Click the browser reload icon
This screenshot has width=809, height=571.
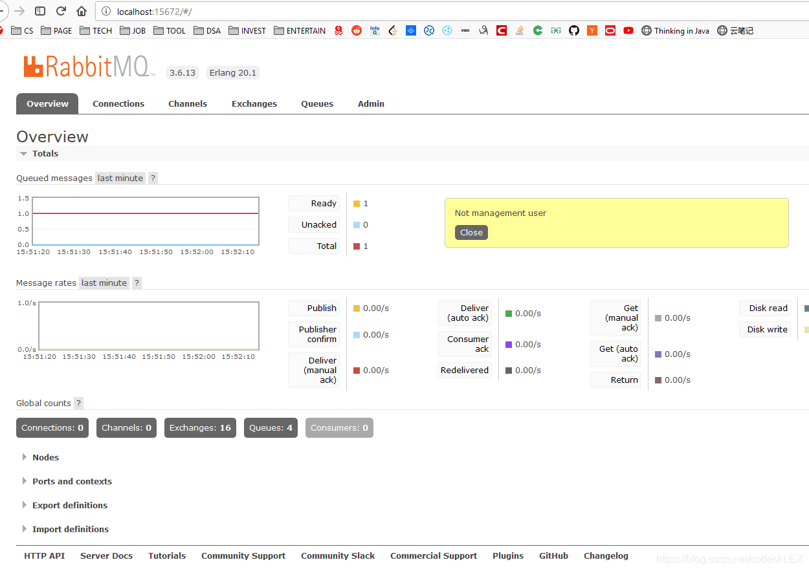click(61, 11)
